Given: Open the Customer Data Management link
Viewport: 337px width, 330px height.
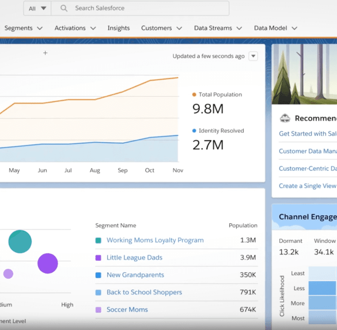Looking at the screenshot, I should click(308, 151).
